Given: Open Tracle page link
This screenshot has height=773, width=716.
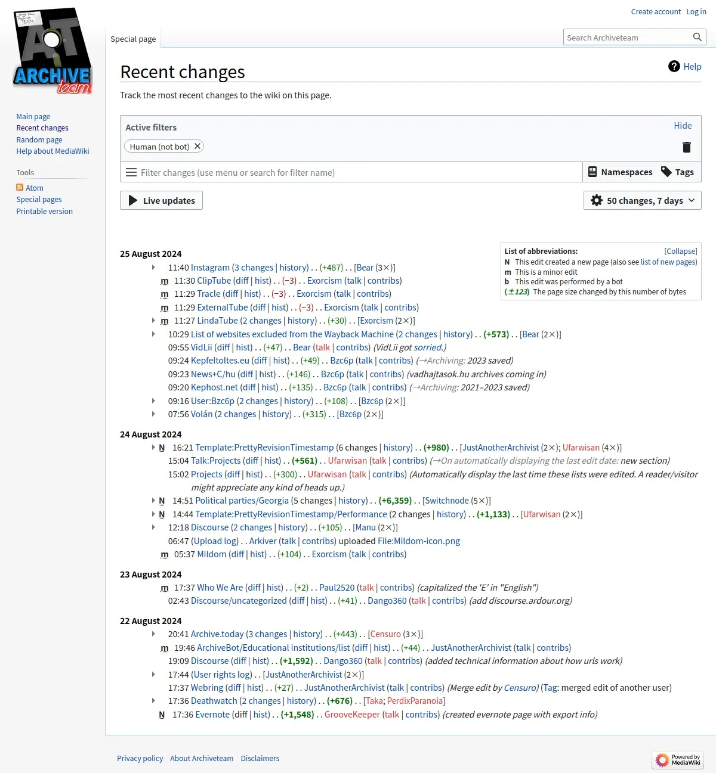Looking at the screenshot, I should tap(209, 294).
